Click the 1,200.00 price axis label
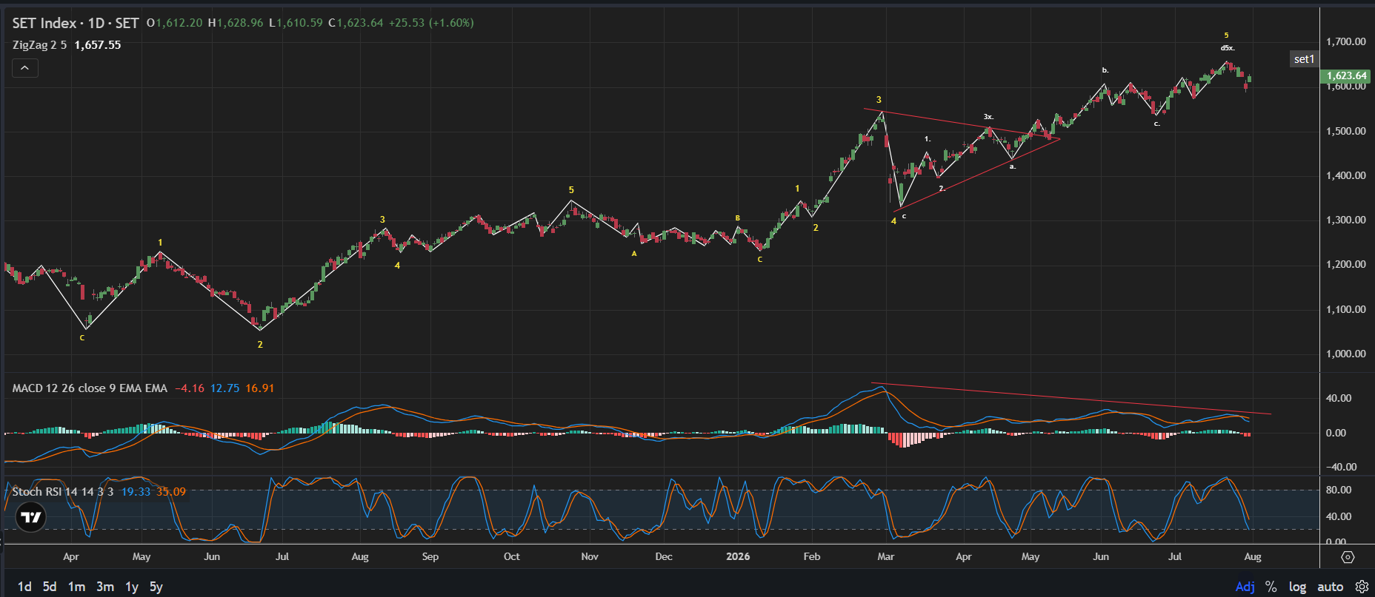The image size is (1375, 597). tap(1346, 264)
